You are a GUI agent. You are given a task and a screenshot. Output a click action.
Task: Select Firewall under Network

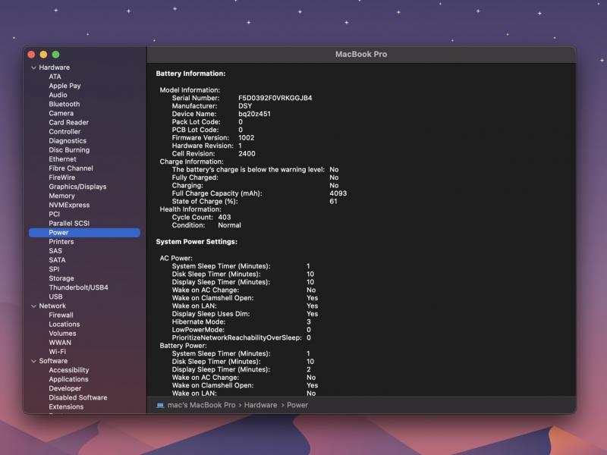[x=61, y=315]
